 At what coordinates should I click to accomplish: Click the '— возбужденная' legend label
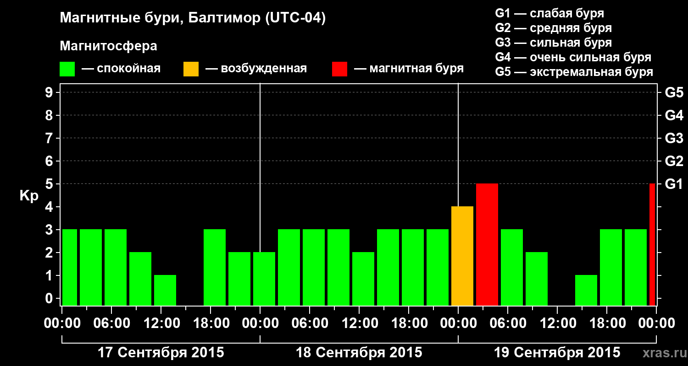click(256, 69)
